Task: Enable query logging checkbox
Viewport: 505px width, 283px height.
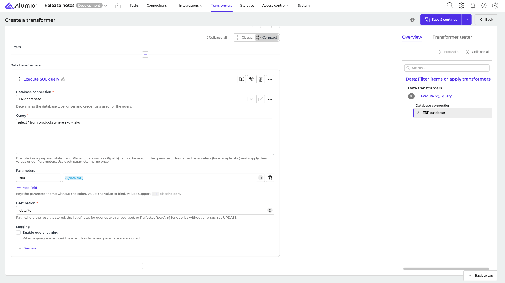Action: click(18, 233)
